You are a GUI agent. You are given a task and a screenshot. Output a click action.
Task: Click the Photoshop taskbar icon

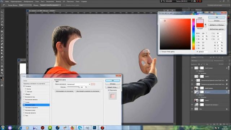[95, 127]
